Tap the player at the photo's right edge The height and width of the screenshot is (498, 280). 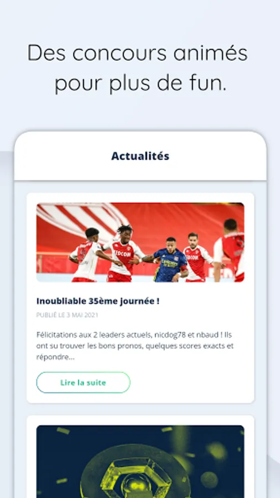point(229,250)
